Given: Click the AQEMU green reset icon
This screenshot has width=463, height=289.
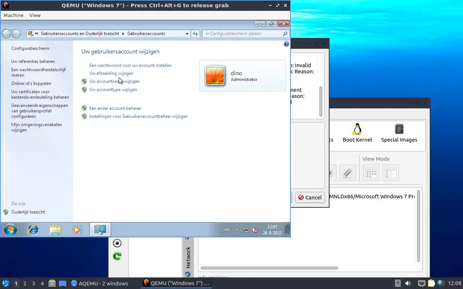Looking at the screenshot, I should tap(117, 256).
